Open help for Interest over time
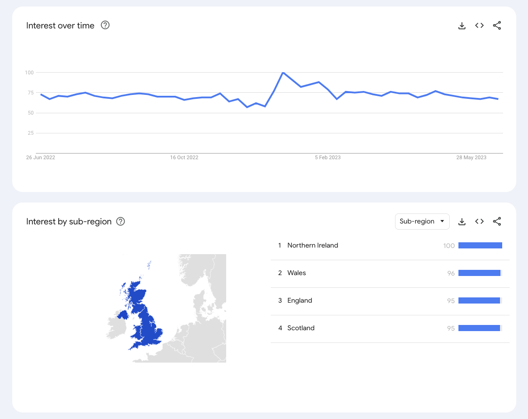 (x=105, y=25)
